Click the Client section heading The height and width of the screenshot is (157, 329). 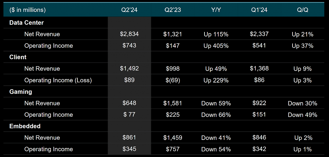18,57
